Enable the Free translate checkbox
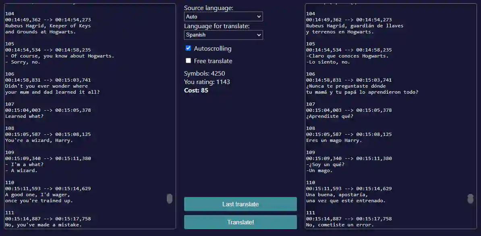Viewport: 481px width, 236px height. pos(188,61)
